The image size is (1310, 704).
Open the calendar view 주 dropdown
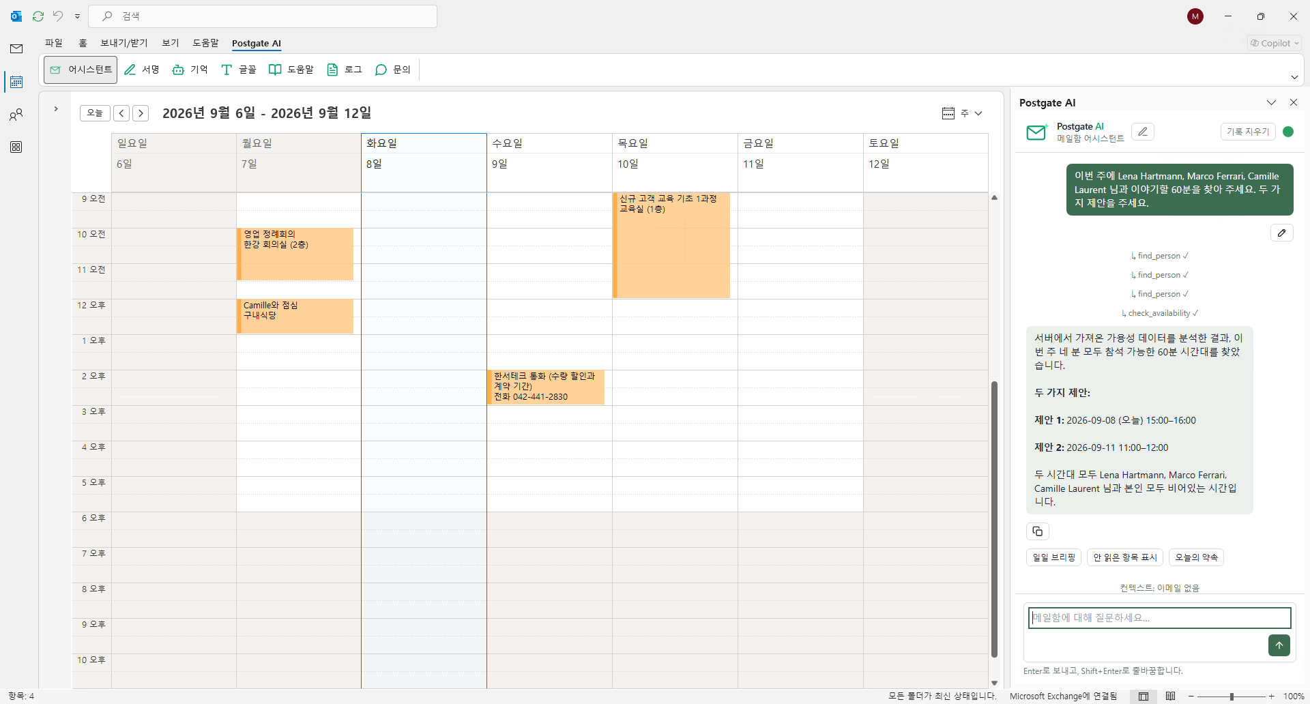coord(963,113)
